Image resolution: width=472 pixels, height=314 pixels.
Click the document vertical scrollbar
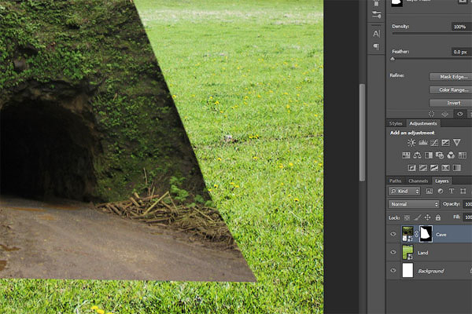[x=362, y=132]
